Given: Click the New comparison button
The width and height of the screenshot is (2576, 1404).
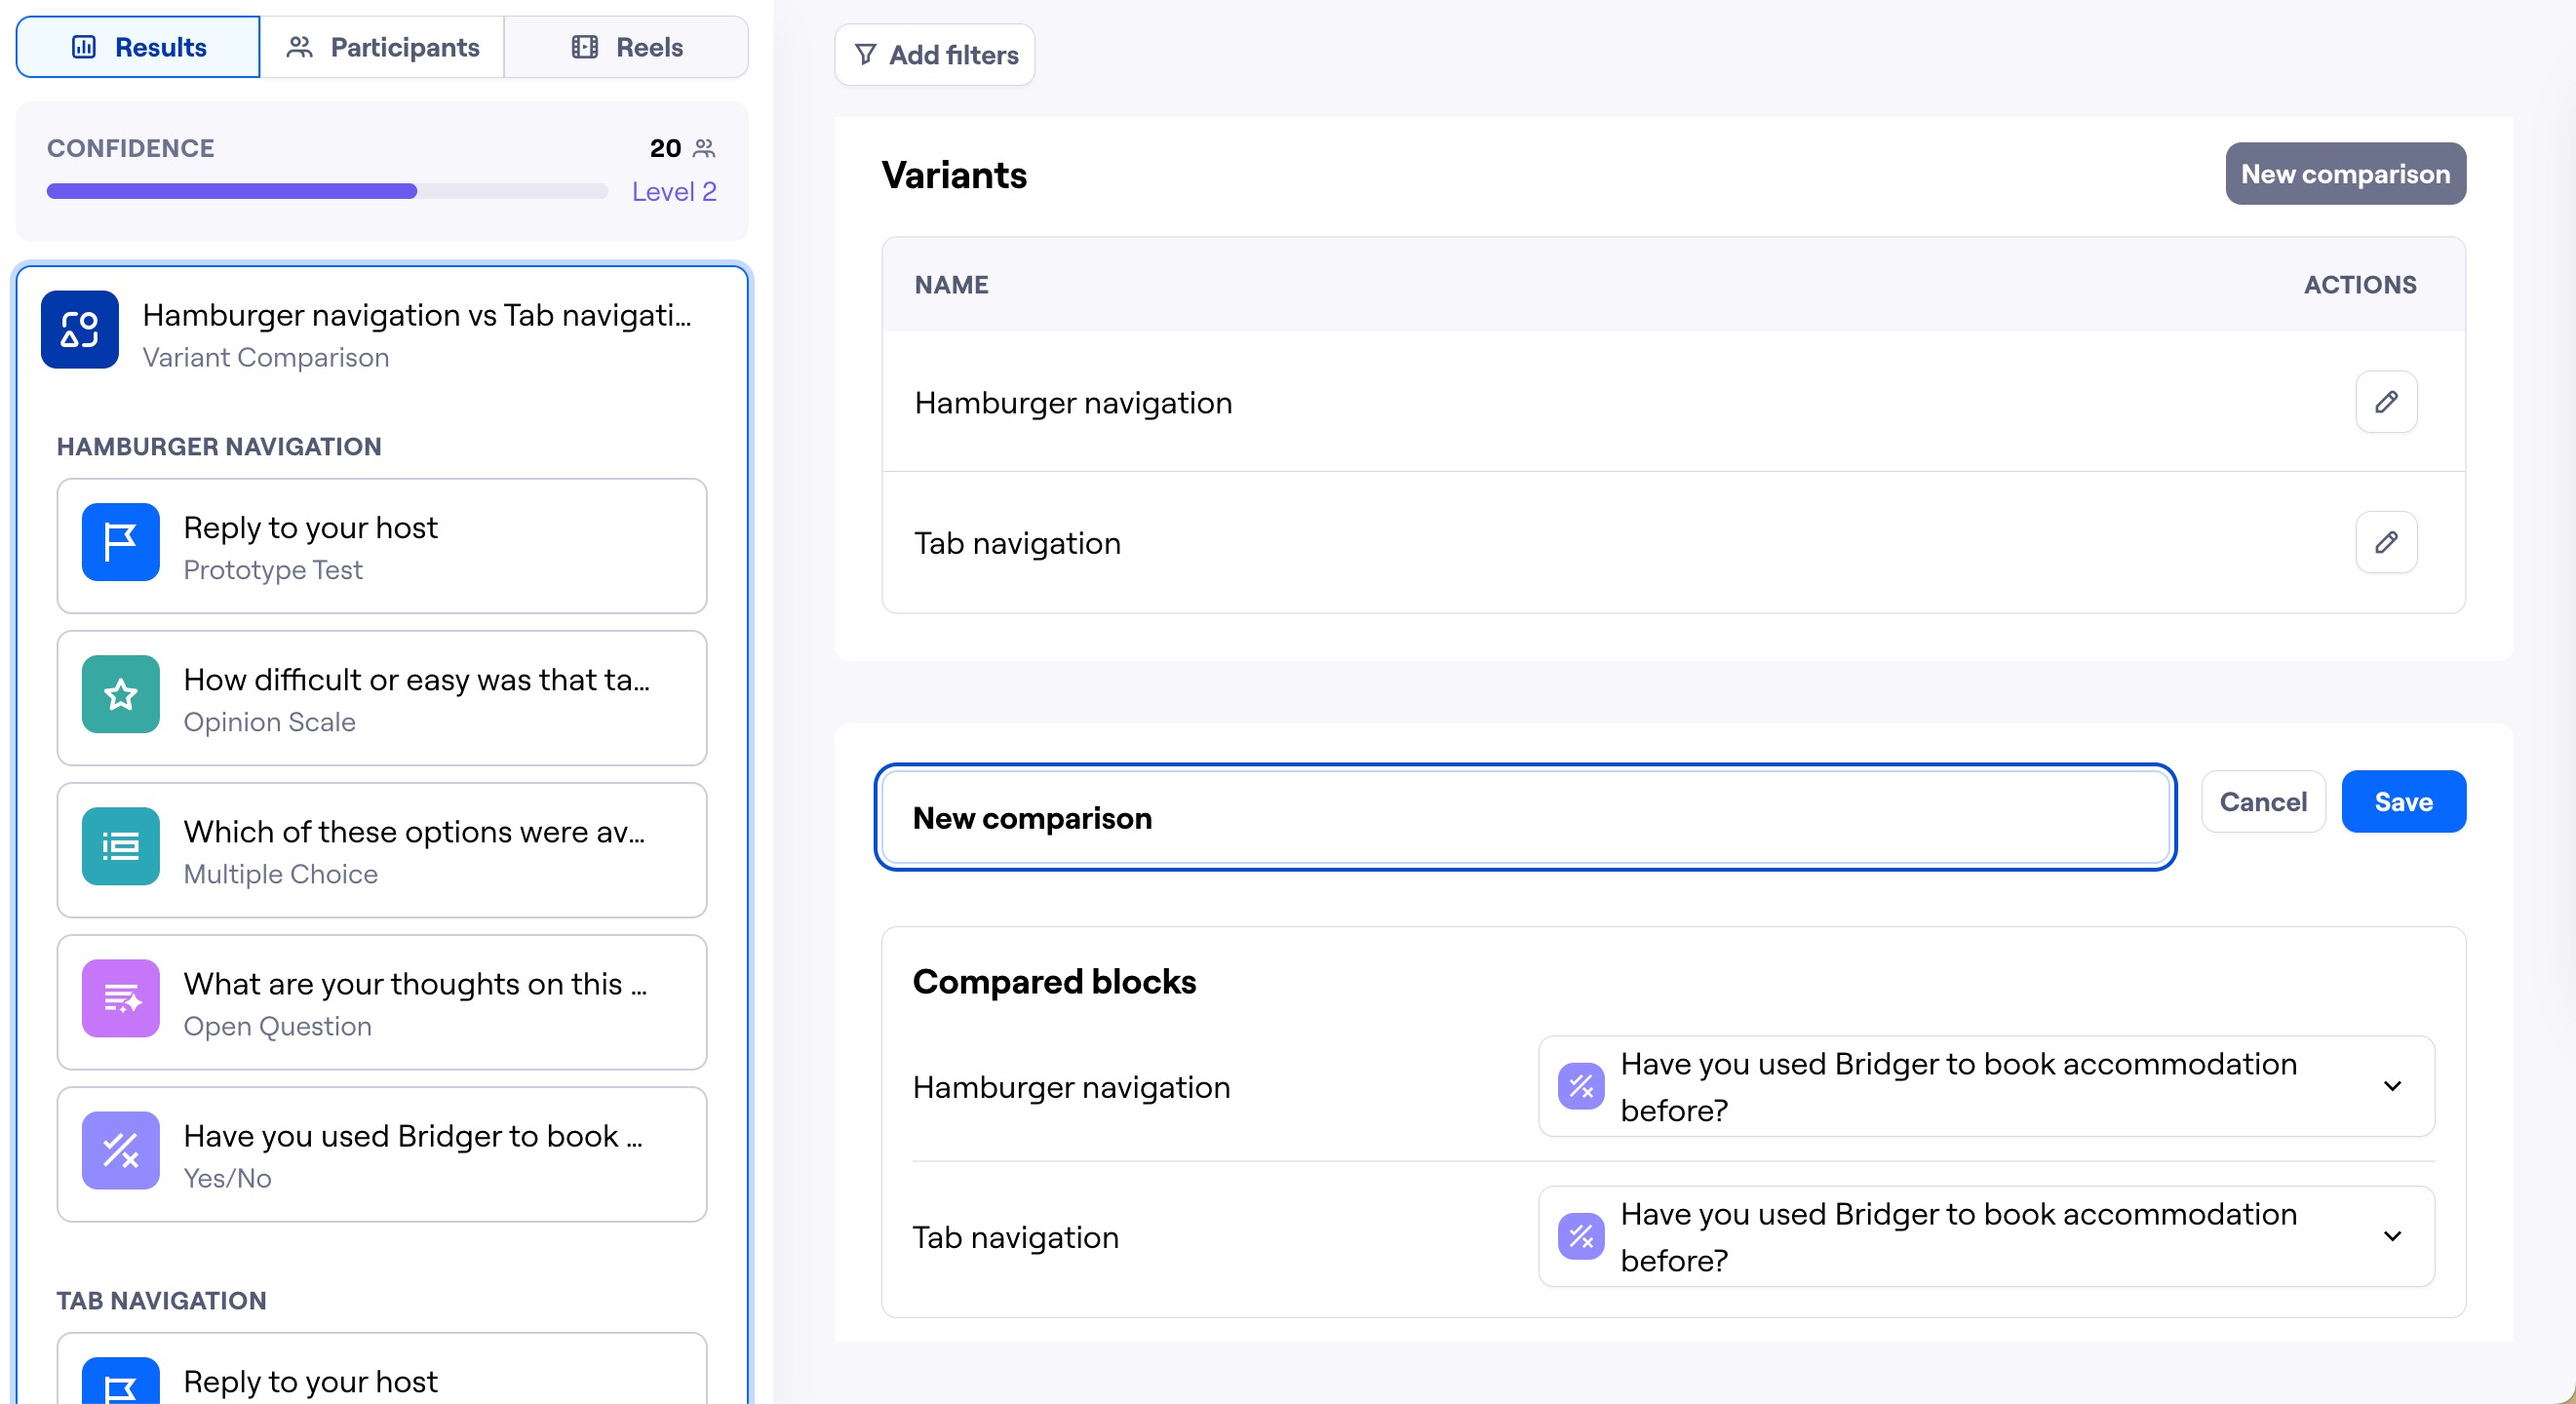Looking at the screenshot, I should coord(2344,174).
